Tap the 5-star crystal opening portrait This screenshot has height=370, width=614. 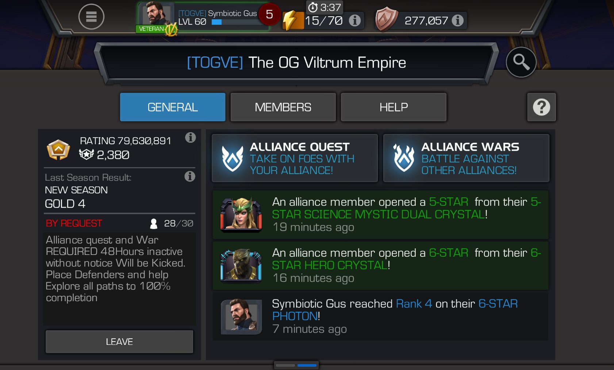tap(241, 214)
